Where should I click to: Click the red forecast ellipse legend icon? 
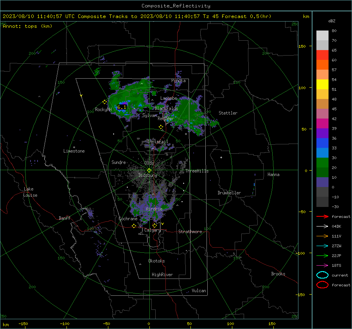(322, 285)
